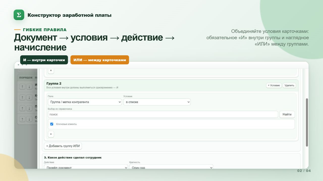This screenshot has height=181, width=323.
Task: Remove the Ключевые клиенты condition with × button
Action: coord(51,134)
